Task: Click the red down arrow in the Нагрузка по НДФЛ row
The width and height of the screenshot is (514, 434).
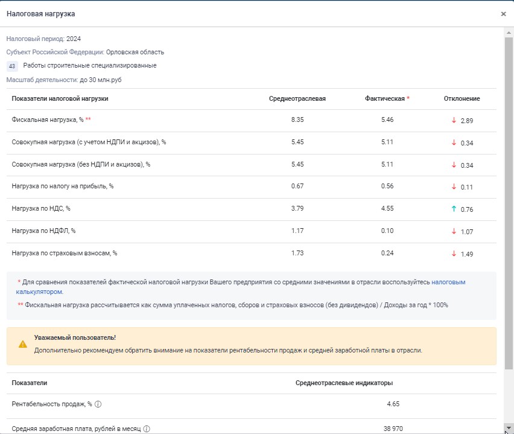Action: tap(454, 231)
